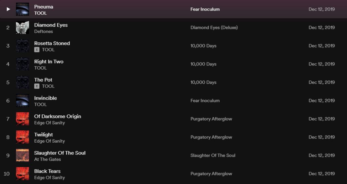The height and width of the screenshot is (184, 347).
Task: Click the Of Darksome Origin red cover
Action: [22, 119]
